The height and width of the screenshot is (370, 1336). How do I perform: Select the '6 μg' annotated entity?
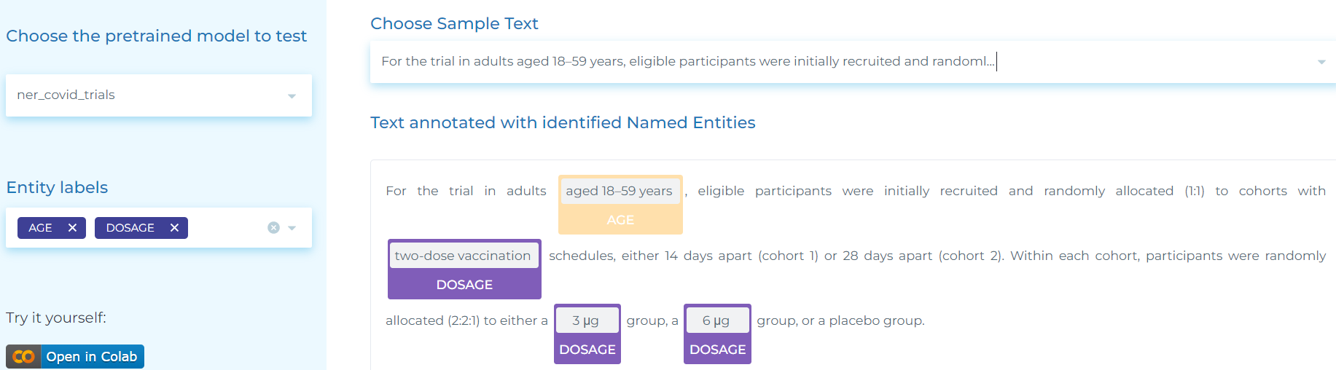click(716, 320)
